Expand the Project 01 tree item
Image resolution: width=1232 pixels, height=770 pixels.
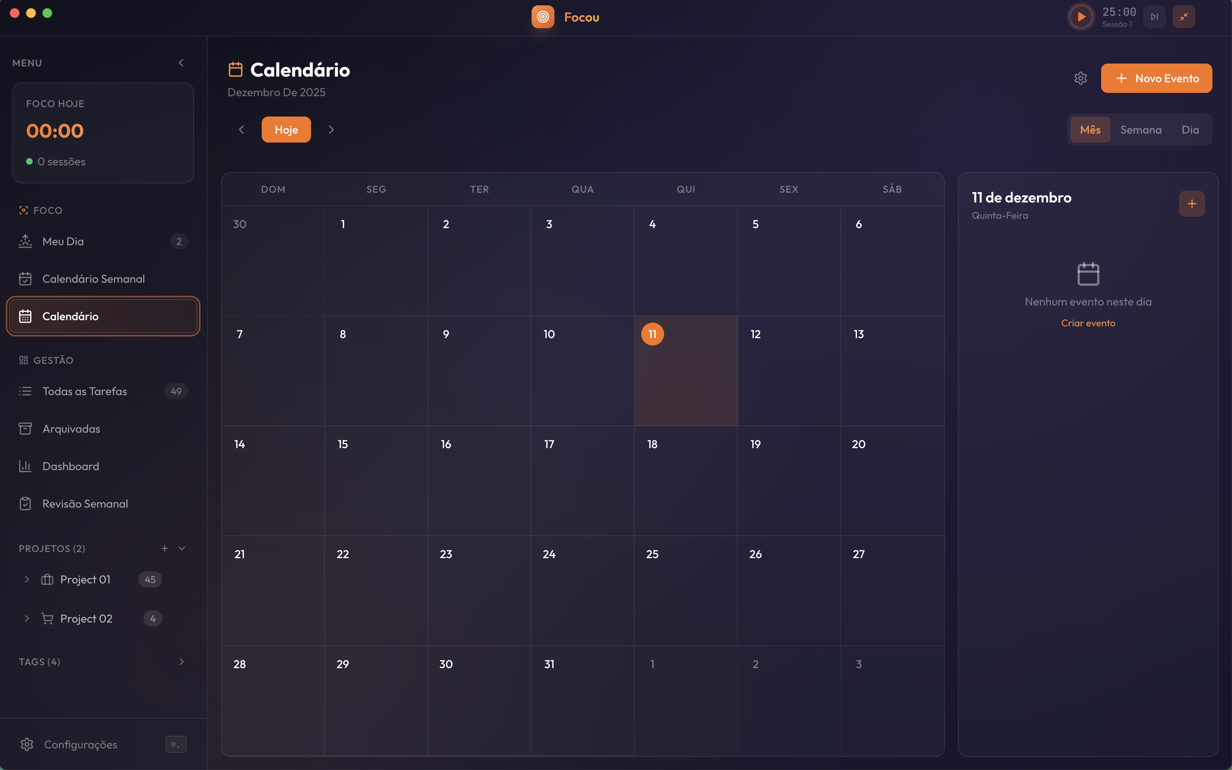tap(26, 579)
